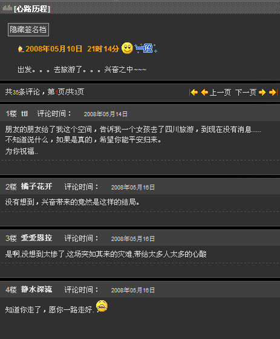Screen dimensions: 280x339
Task: Toggle 隐藏签名档 button
Action: [28, 30]
